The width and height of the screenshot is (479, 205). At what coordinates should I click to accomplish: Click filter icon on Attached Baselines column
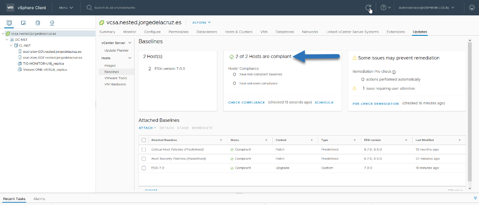[221, 140]
